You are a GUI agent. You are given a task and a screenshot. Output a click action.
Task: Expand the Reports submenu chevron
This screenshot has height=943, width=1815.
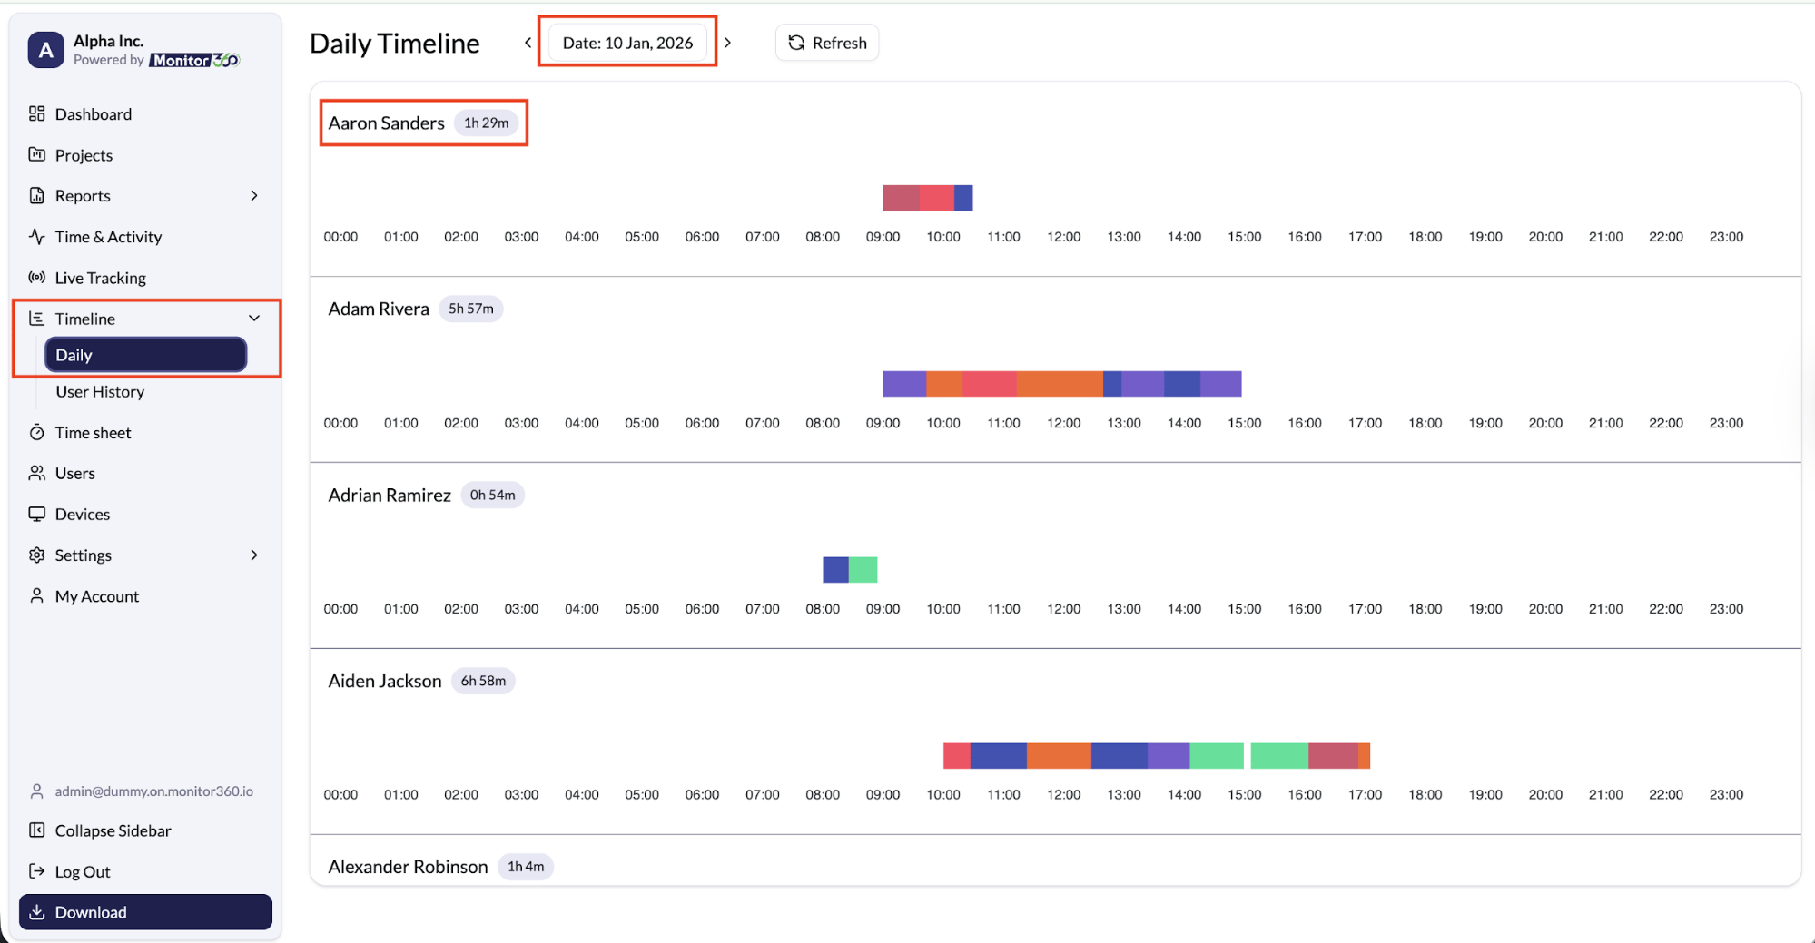(x=254, y=195)
